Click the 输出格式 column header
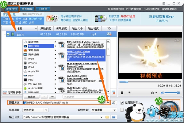 93,28
